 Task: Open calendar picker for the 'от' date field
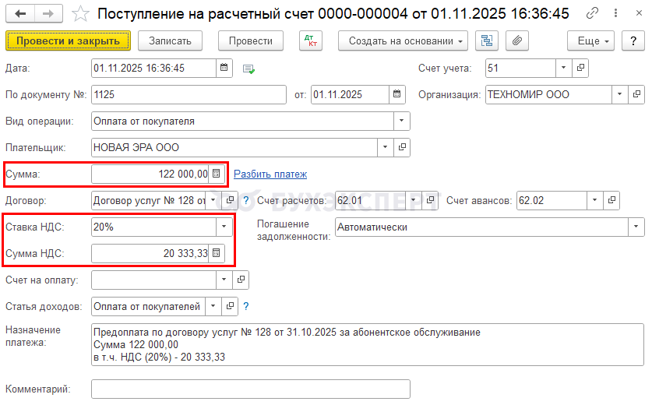click(x=396, y=94)
